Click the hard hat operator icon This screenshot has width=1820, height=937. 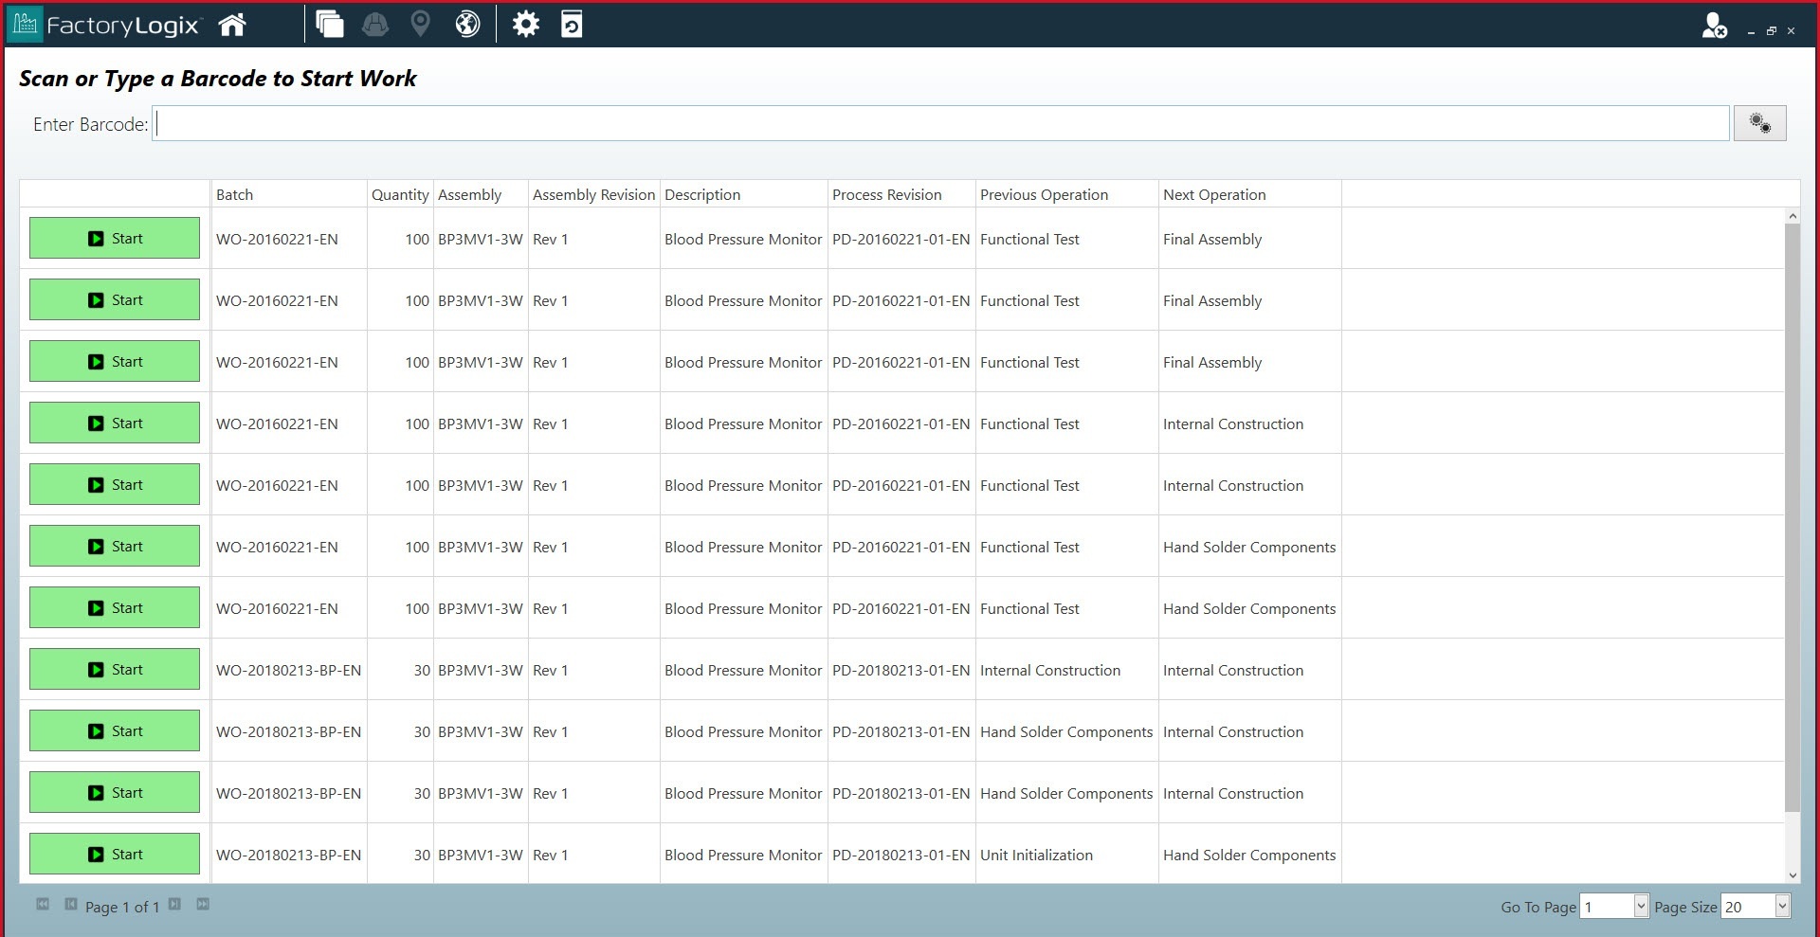(x=375, y=25)
